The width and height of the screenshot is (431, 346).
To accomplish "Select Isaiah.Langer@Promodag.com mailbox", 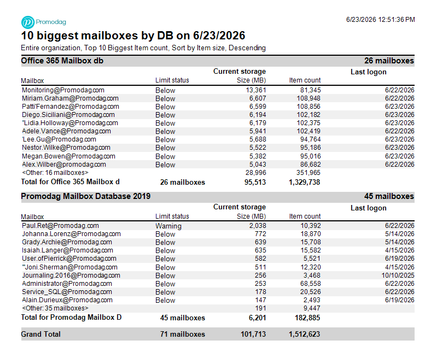I will (67, 250).
